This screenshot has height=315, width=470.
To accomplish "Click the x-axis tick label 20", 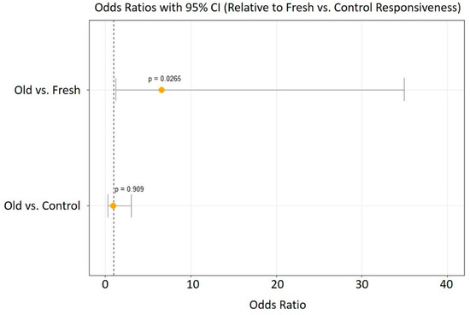I will 277,284.
